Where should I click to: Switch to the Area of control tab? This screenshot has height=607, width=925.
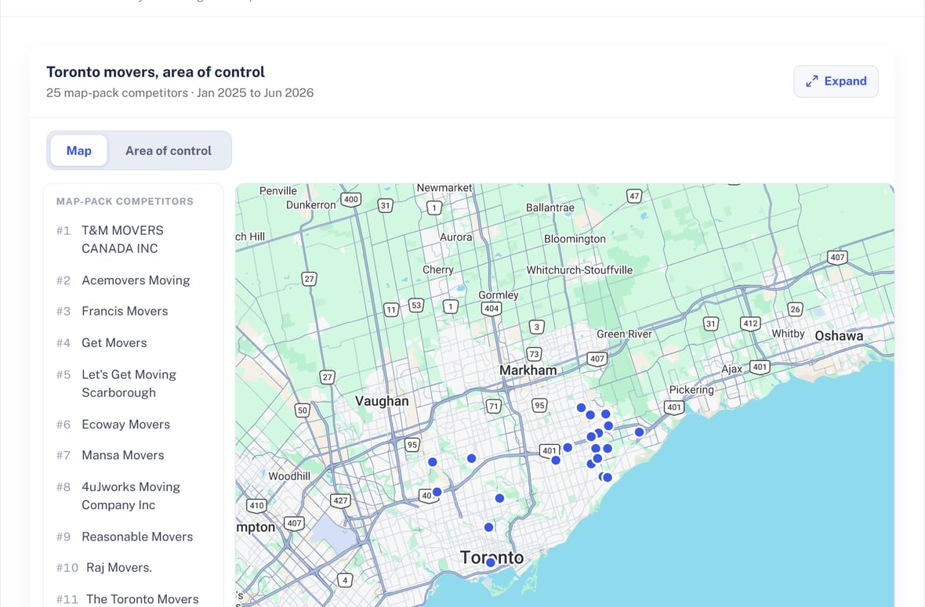click(x=168, y=151)
